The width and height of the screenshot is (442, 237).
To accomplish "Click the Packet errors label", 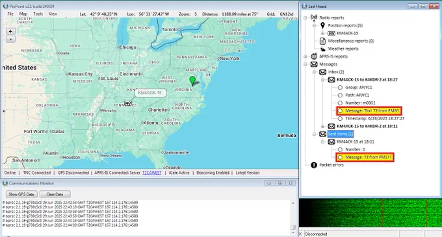I will [331, 165].
